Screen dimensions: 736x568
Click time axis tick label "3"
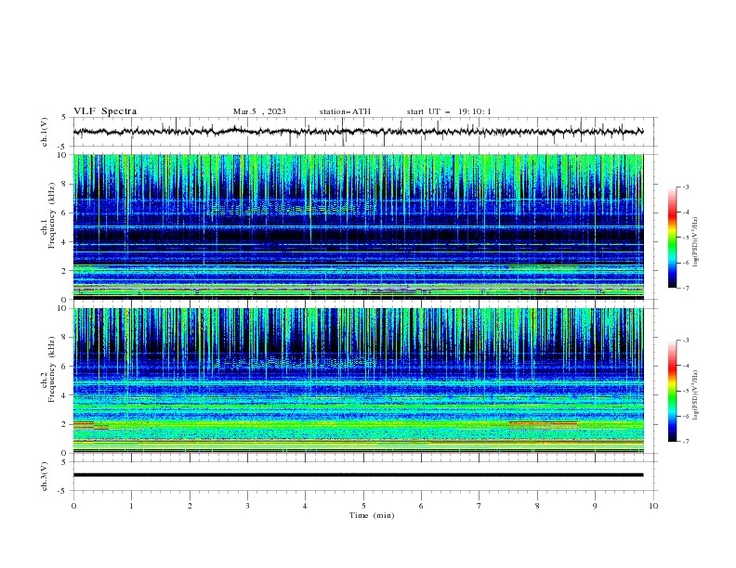(x=247, y=506)
